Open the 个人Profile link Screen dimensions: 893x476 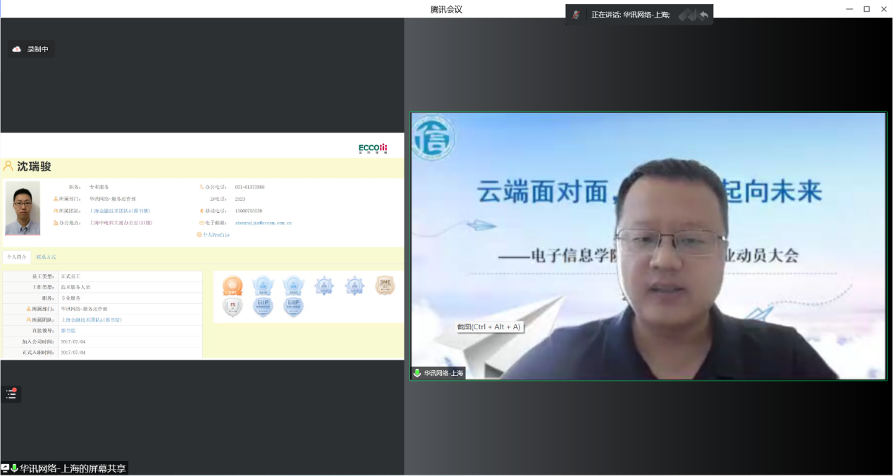[x=216, y=235]
